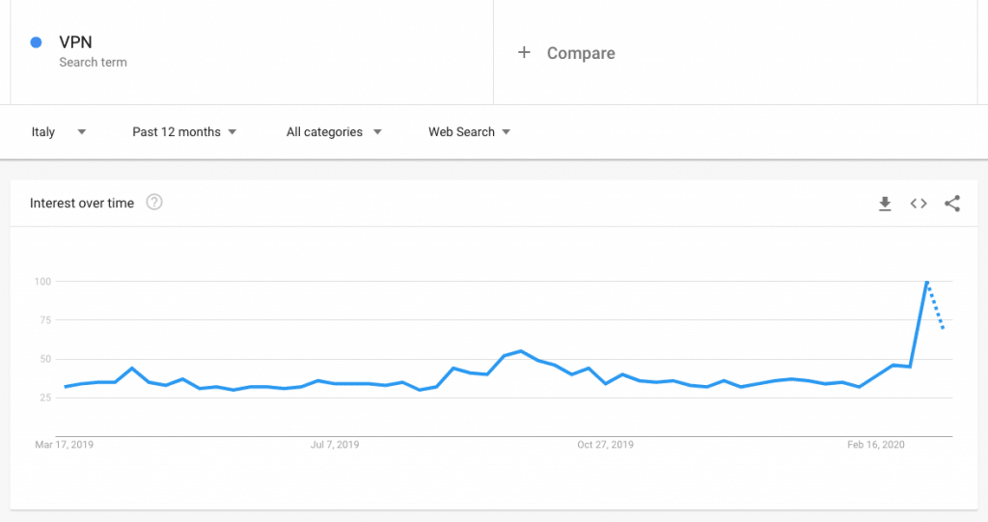
Task: Open the help icon beside Interest over time
Action: [x=154, y=203]
